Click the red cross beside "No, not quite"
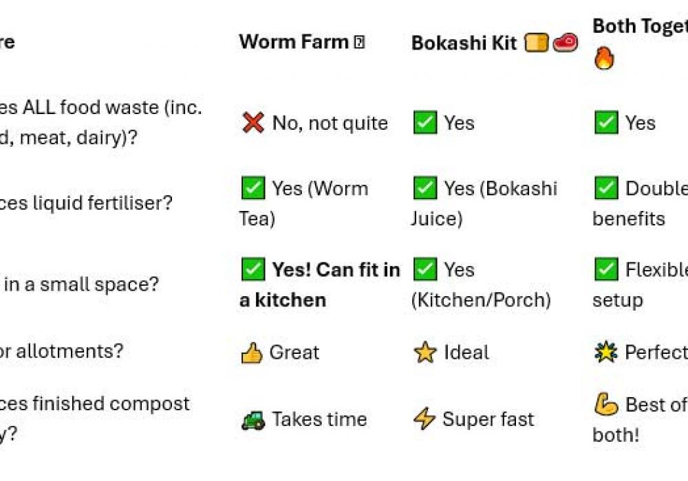The height and width of the screenshot is (481, 688). pos(253,123)
